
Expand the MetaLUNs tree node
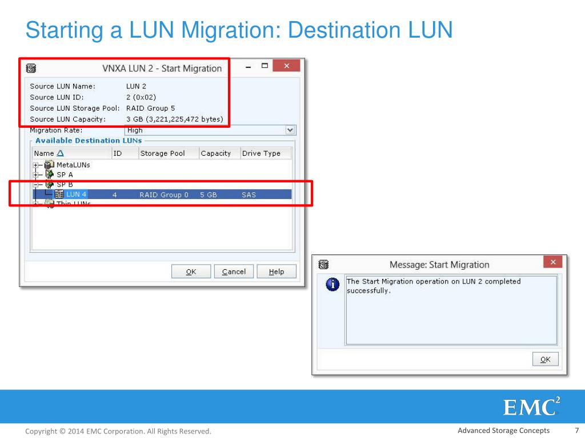(36, 165)
